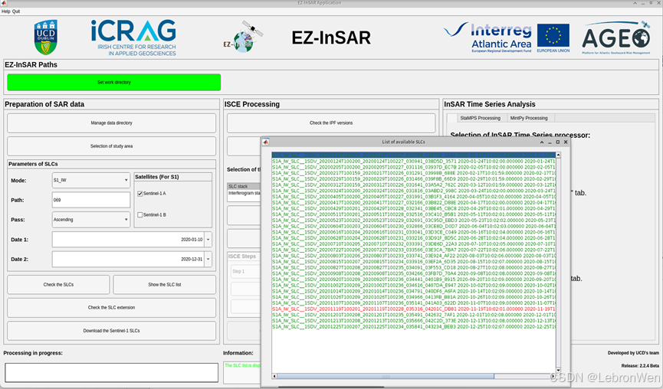Screen dimensions: 663x389
Task: Click the MATLAB icon in the SLC list title bar
Action: 265,142
